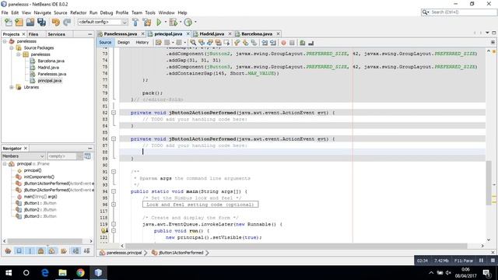Click the Redo toolbar icon
The height and width of the screenshot is (280, 498).
tap(67, 23)
